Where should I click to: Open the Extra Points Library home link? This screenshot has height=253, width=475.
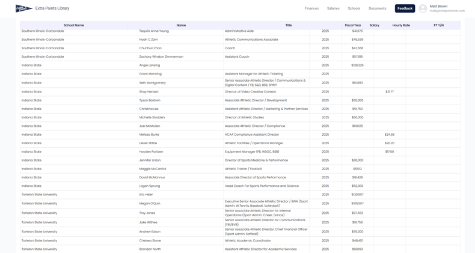52,8
